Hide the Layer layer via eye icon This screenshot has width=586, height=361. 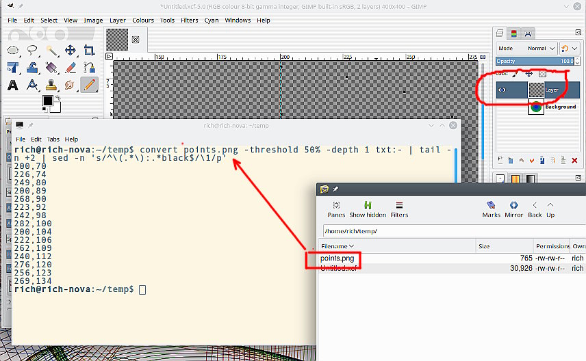coord(502,90)
